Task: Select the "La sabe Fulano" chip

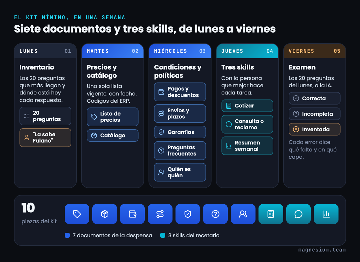Action: click(45, 137)
